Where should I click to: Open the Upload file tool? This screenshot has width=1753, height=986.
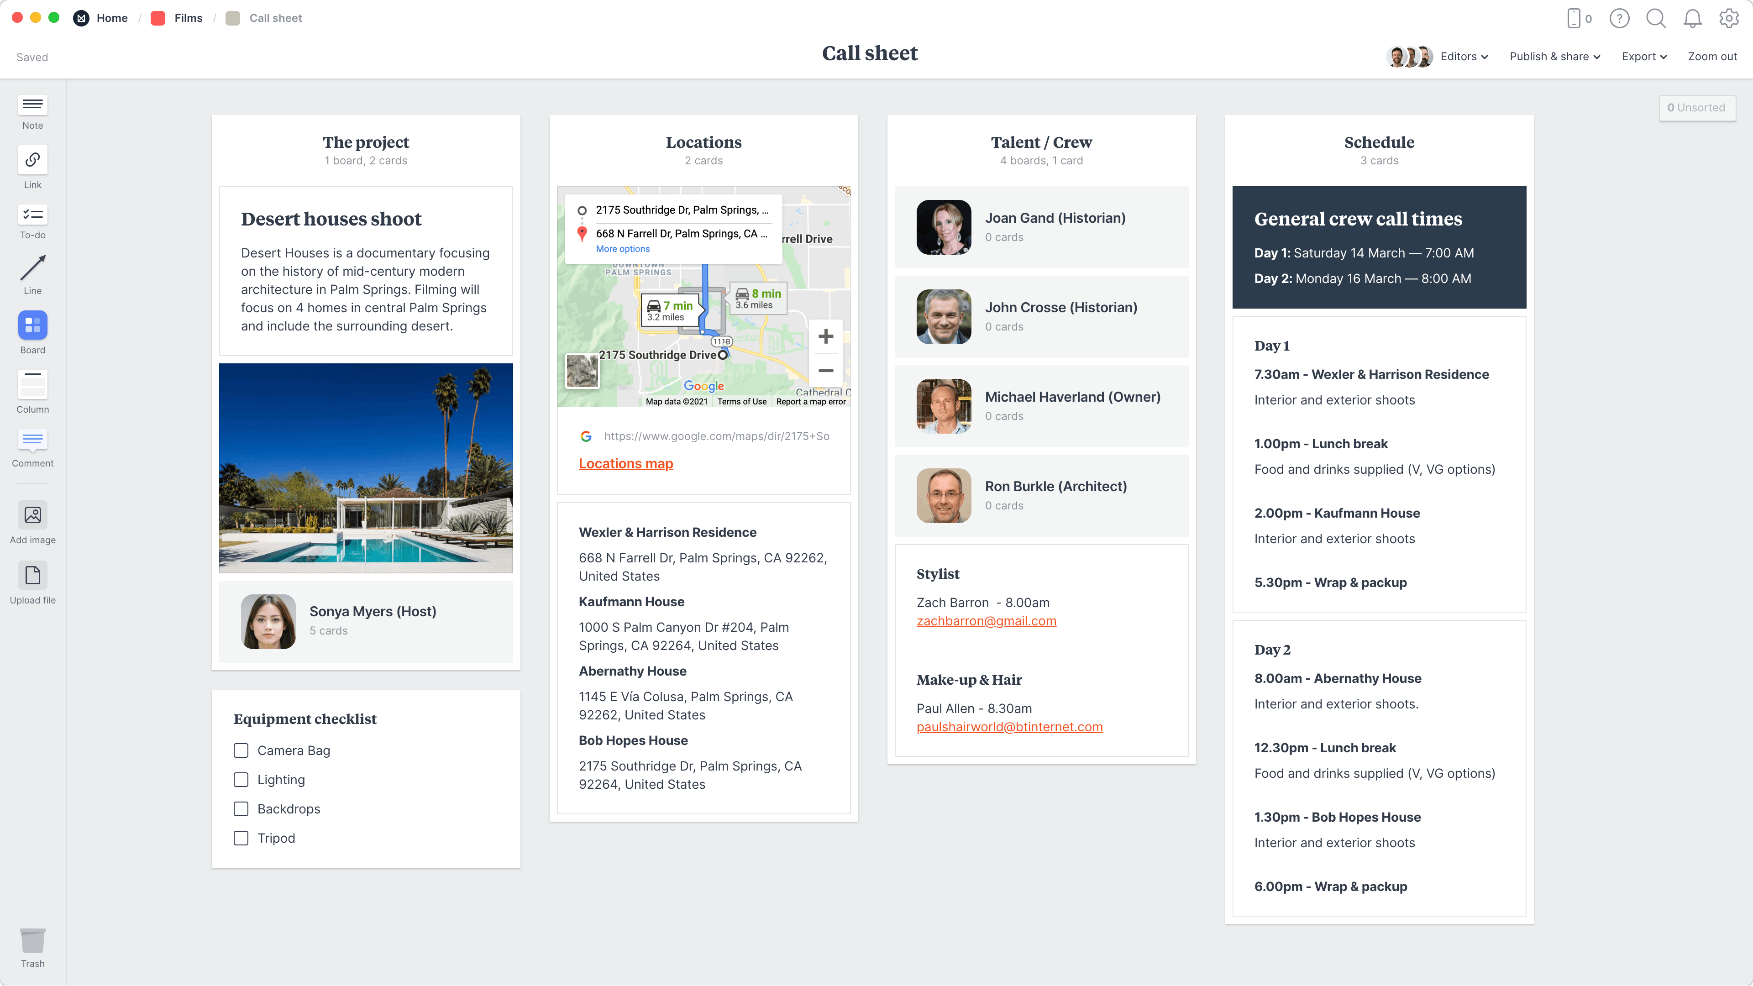coord(32,576)
